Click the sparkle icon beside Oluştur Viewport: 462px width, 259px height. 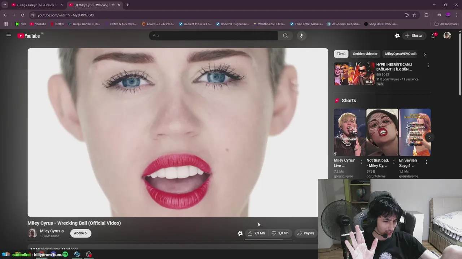(397, 36)
